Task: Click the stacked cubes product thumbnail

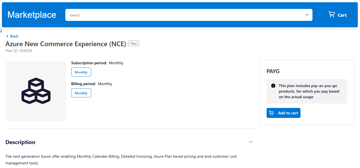Action: click(36, 91)
